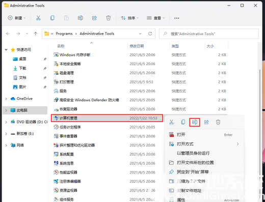Expand the OneDrive tree node
The image size is (265, 202).
tap(6, 99)
